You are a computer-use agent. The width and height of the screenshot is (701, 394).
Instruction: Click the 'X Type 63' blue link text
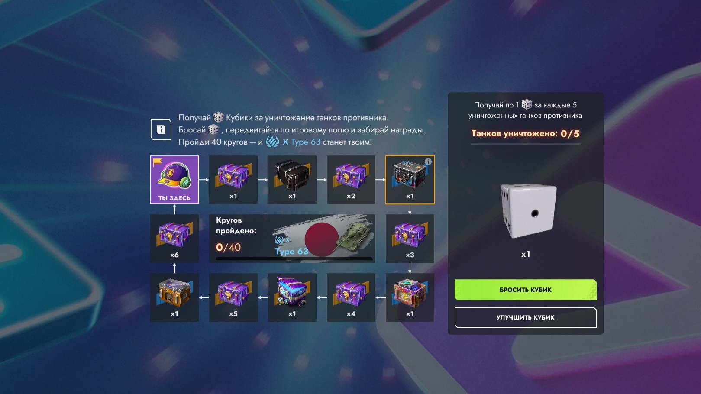(301, 142)
